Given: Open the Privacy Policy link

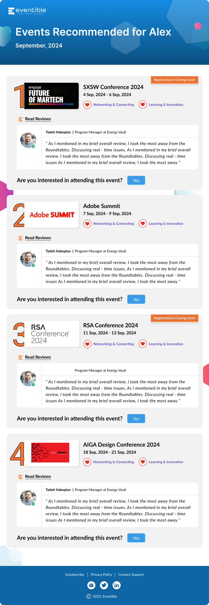Looking at the screenshot, I should (102, 574).
